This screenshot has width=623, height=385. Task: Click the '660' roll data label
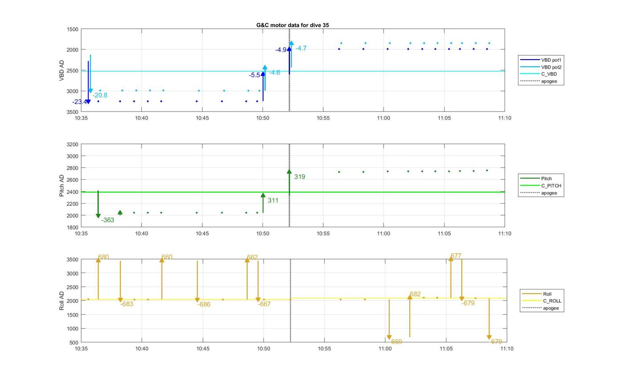click(x=167, y=257)
